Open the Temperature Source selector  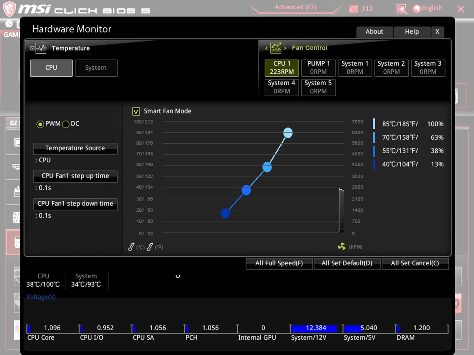tap(75, 148)
